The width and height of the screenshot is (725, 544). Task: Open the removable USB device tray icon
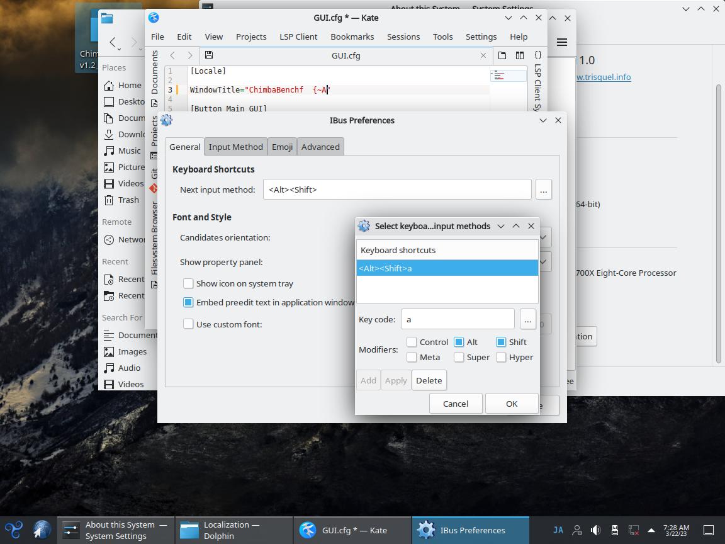(x=615, y=530)
